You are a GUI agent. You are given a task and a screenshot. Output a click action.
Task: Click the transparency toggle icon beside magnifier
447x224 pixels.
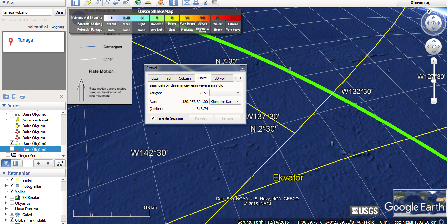click(x=15, y=163)
